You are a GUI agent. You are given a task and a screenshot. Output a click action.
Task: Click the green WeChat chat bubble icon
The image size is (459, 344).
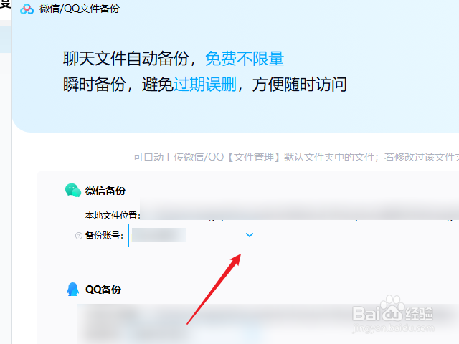coord(73,191)
